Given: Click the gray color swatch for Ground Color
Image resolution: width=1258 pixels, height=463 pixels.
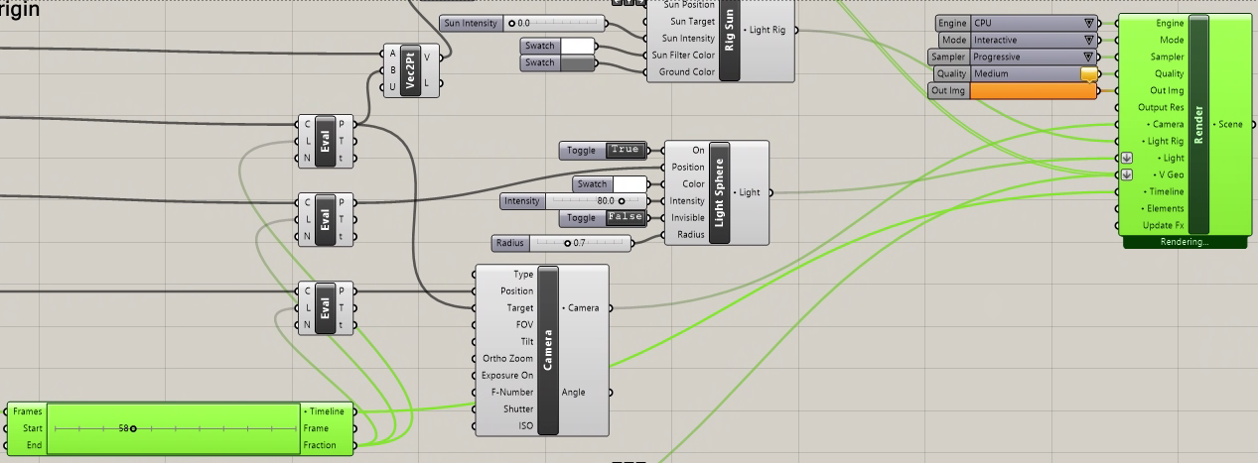Looking at the screenshot, I should click(x=577, y=62).
